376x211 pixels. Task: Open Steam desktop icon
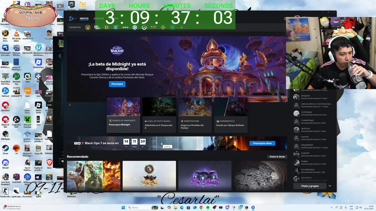click(5, 149)
